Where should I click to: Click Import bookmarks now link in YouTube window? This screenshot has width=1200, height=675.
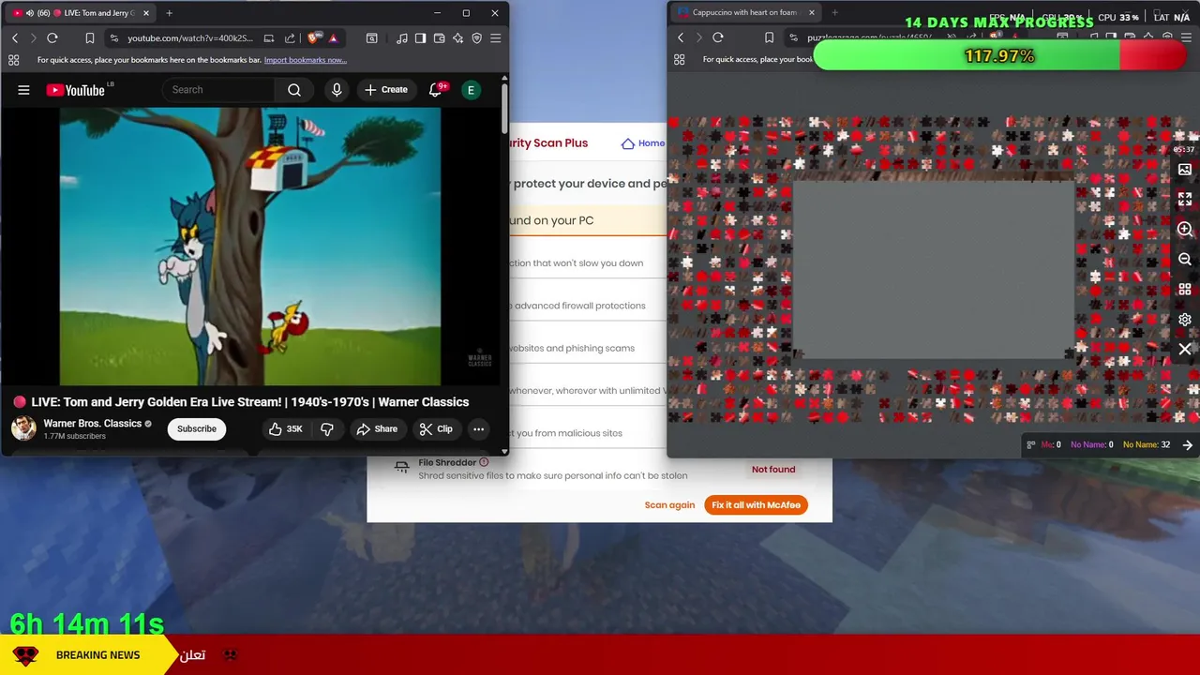point(306,60)
